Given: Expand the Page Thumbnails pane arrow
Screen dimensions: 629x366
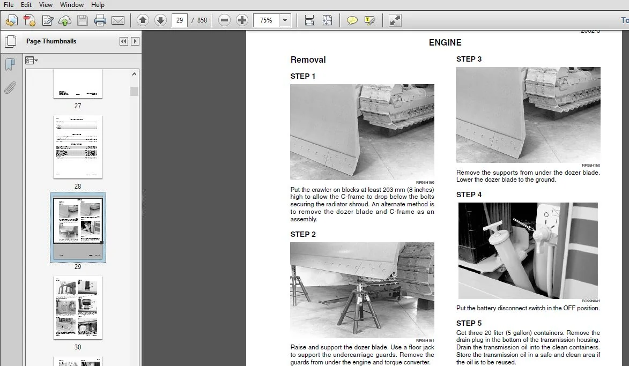Looking at the screenshot, I should pos(135,41).
